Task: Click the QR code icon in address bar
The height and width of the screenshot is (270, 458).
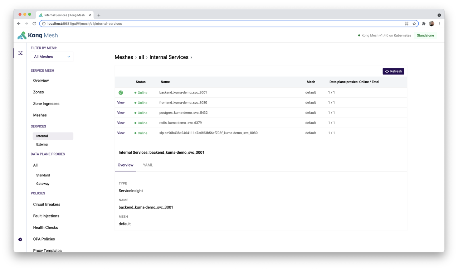Action: click(406, 24)
